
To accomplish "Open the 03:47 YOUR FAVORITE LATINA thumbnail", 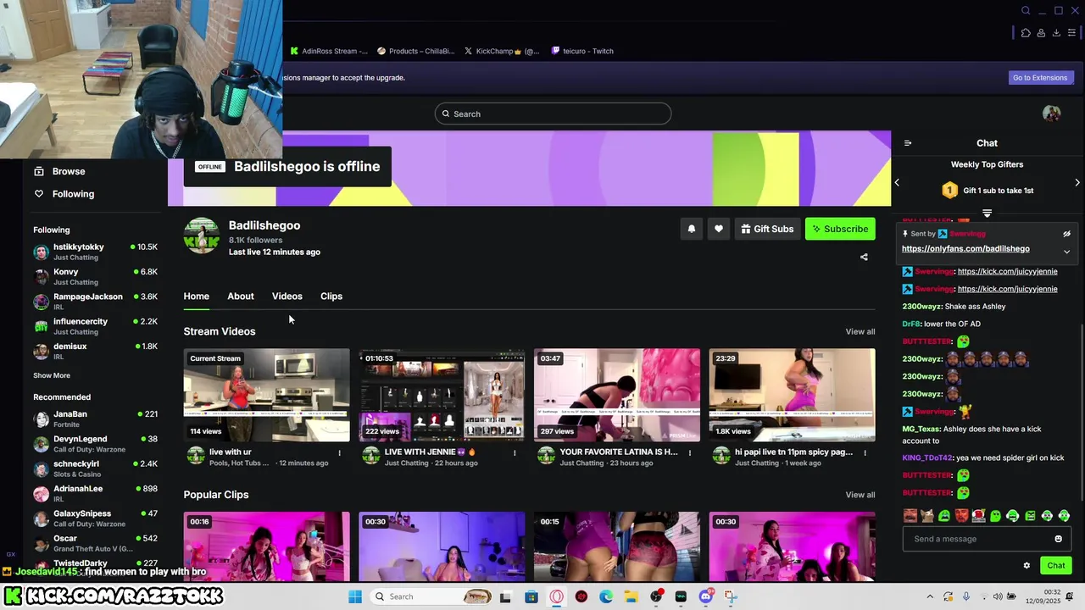I will tap(617, 395).
